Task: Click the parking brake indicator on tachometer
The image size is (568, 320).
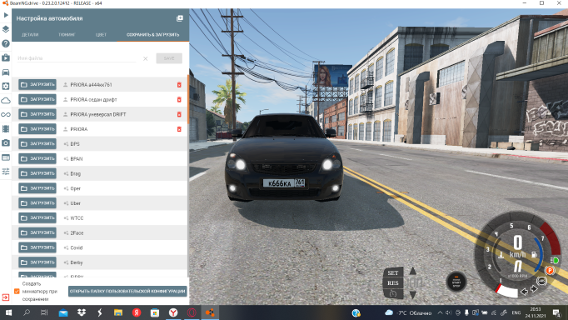Action: (x=550, y=270)
